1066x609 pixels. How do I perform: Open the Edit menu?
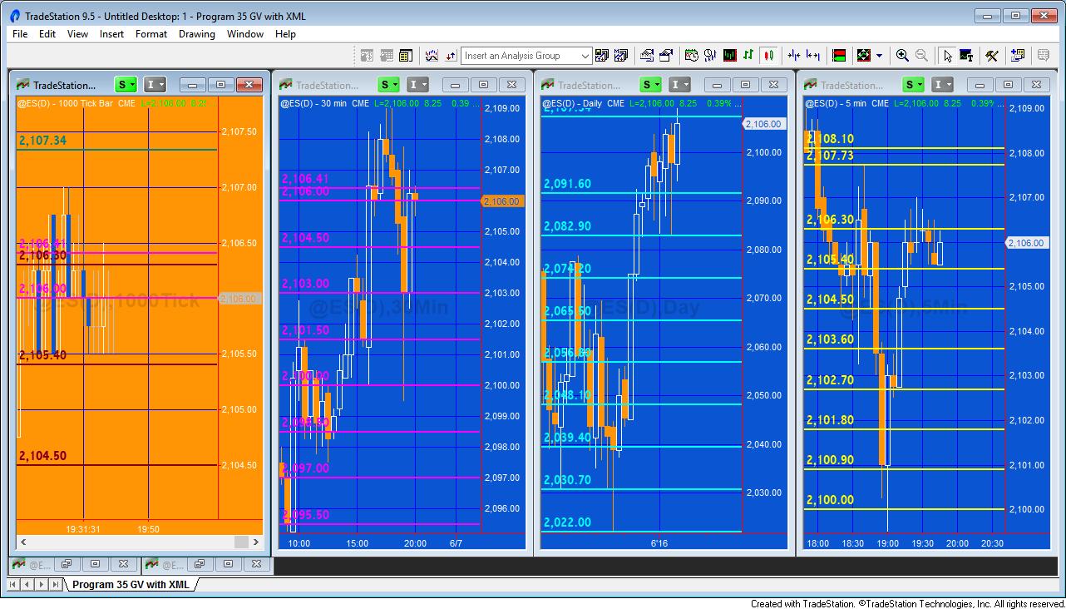(x=47, y=34)
